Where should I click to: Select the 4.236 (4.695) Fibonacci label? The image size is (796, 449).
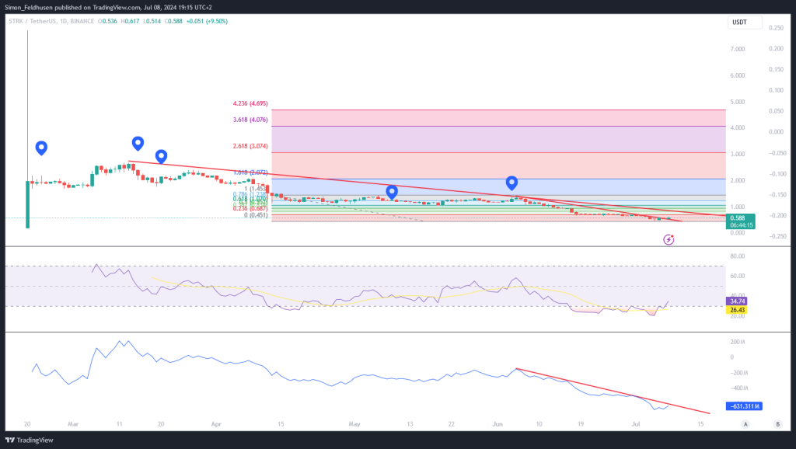(250, 103)
